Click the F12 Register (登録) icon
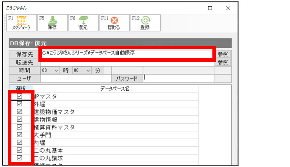This screenshot has width=290, height=167. point(145,23)
